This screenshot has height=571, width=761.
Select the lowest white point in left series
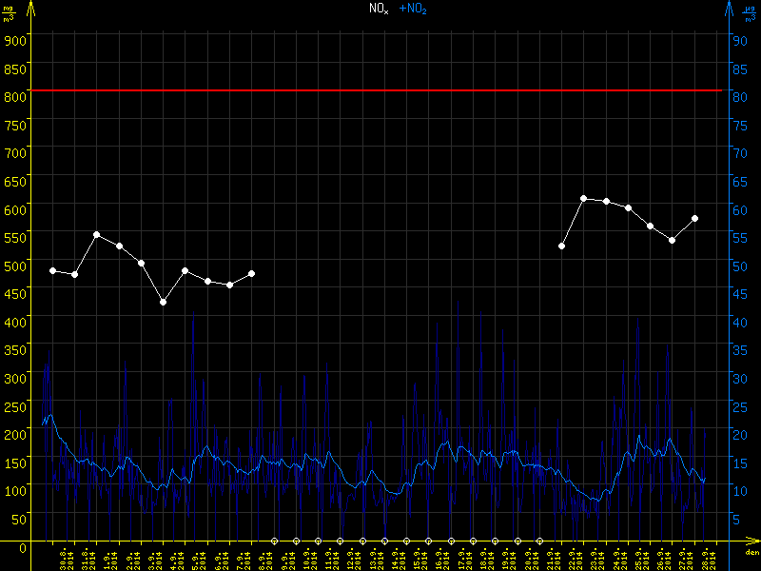tap(164, 303)
